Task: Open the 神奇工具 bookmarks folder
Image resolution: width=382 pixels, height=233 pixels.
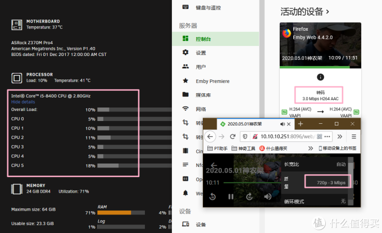Action: (243, 148)
